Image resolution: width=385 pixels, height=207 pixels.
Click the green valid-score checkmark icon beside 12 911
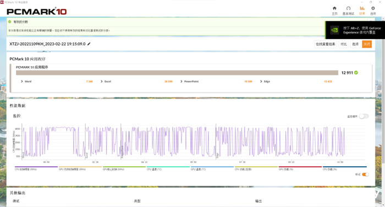click(356, 73)
